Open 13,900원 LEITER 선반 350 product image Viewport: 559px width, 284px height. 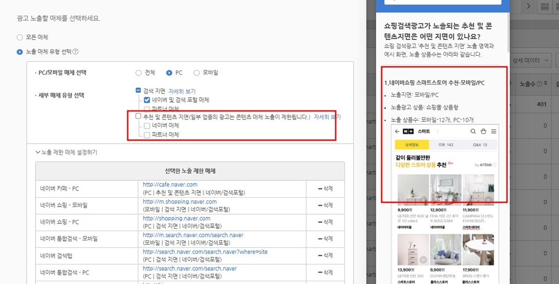tap(413, 250)
